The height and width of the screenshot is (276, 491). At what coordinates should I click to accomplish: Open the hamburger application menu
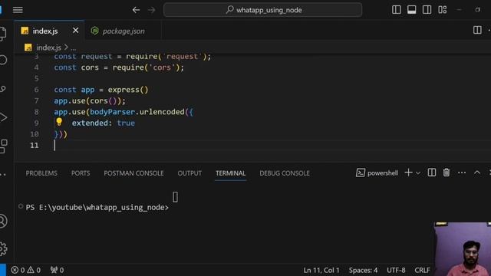coord(18,10)
